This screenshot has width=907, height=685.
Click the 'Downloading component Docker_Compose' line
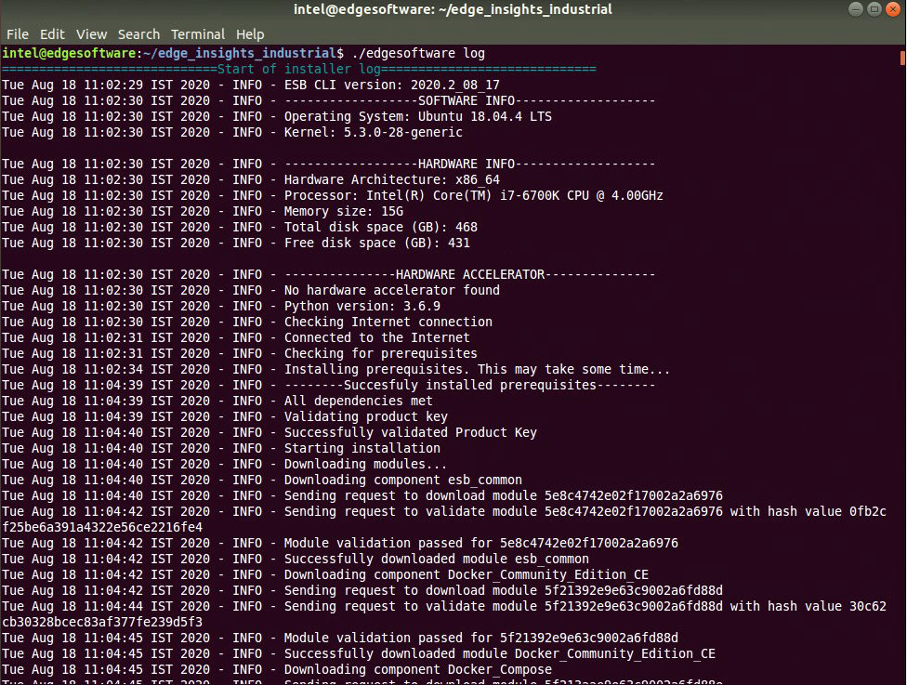coord(277,669)
